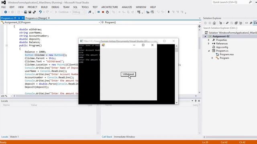Viewport: 257px width, 144px height.
Task: Click the Collapse All icon in Solution Explorer
Action: tap(236, 23)
